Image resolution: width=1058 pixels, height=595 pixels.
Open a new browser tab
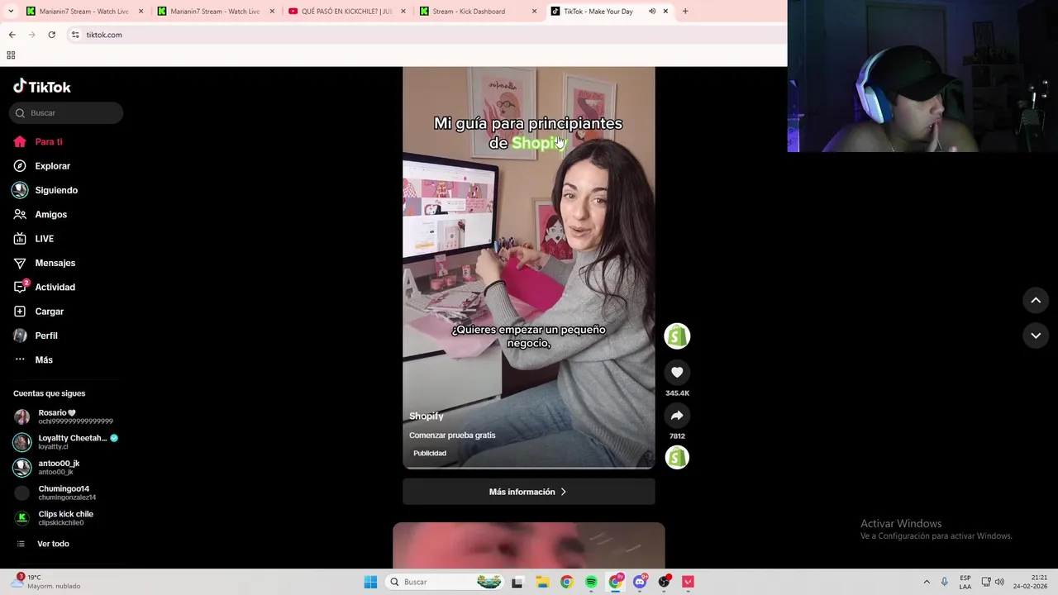click(685, 12)
